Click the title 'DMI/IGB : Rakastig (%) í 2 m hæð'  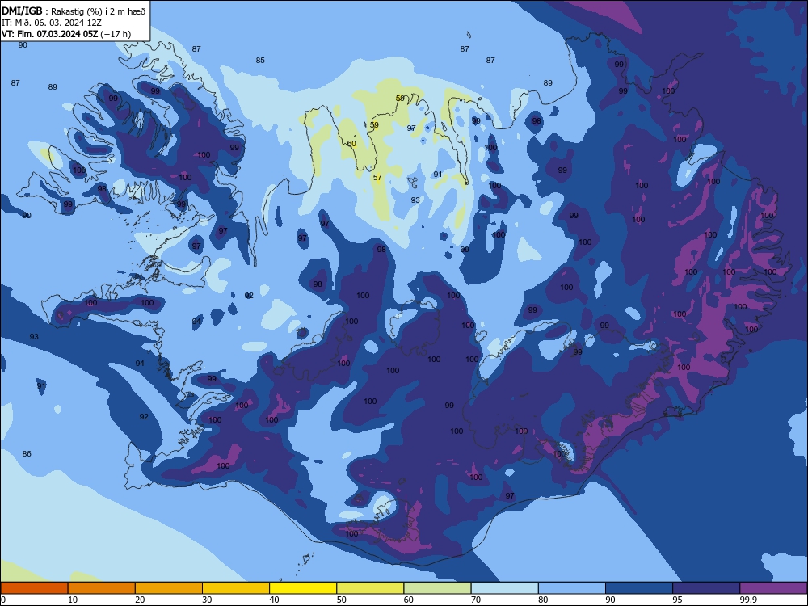(x=74, y=11)
